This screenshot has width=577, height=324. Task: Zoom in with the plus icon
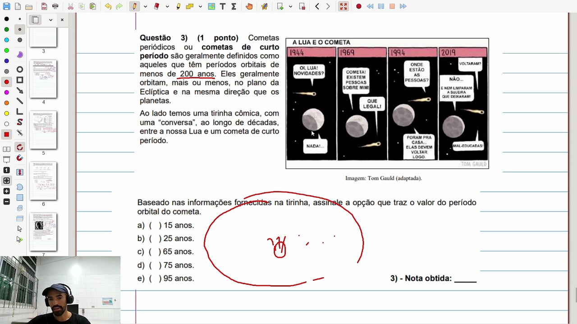click(x=6, y=191)
